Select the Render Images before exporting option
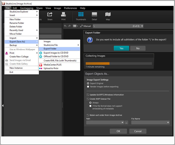This screenshot has height=145, width=175. pyautogui.click(x=88, y=87)
